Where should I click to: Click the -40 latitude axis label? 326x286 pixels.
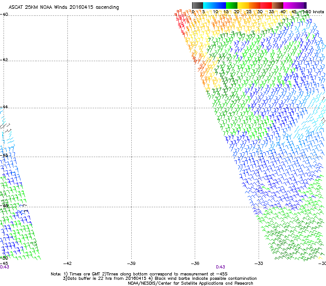(x=4, y=15)
